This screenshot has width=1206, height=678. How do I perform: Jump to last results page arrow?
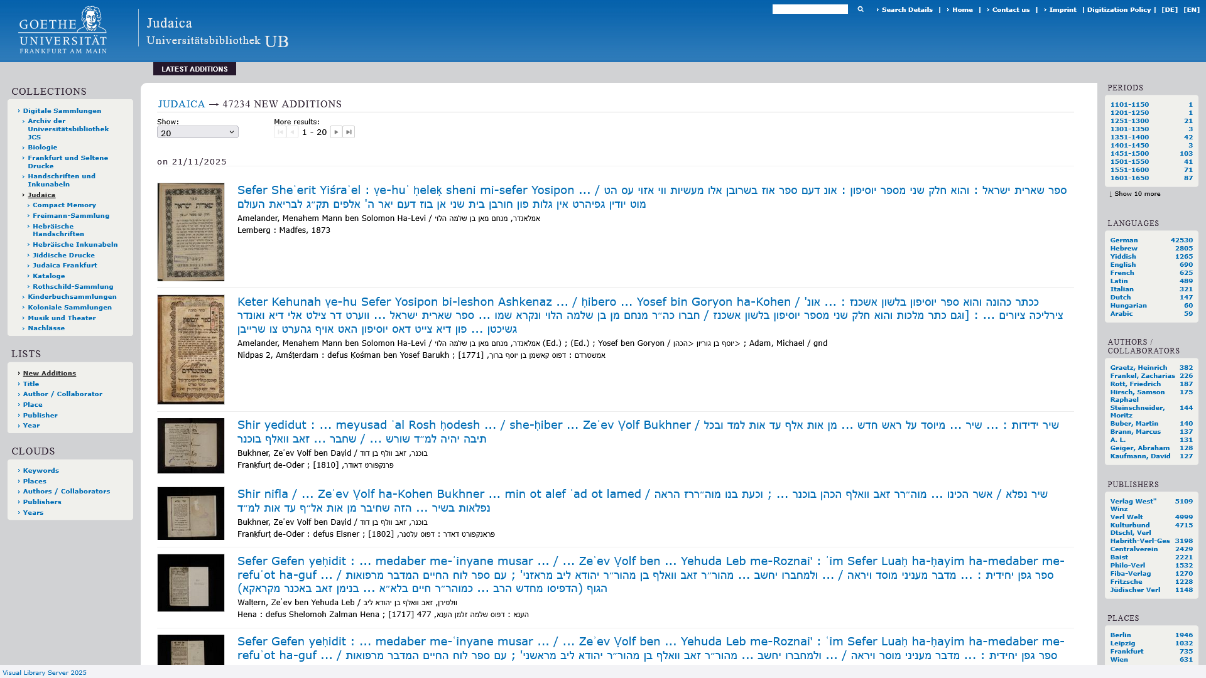click(x=349, y=132)
